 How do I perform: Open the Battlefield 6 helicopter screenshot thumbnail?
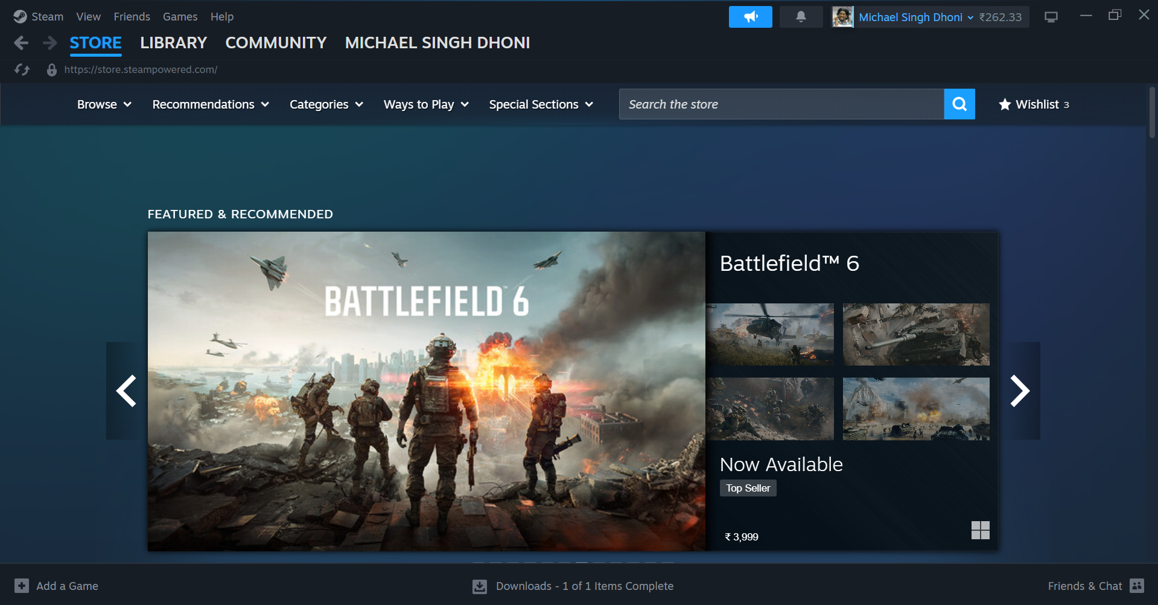(x=771, y=334)
